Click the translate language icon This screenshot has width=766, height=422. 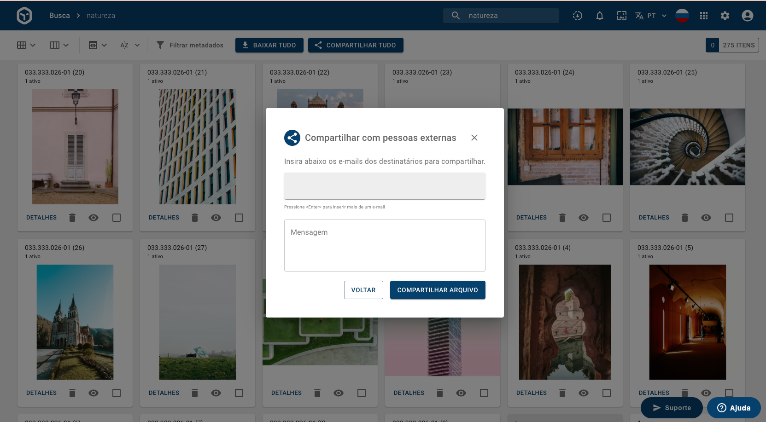pos(639,16)
